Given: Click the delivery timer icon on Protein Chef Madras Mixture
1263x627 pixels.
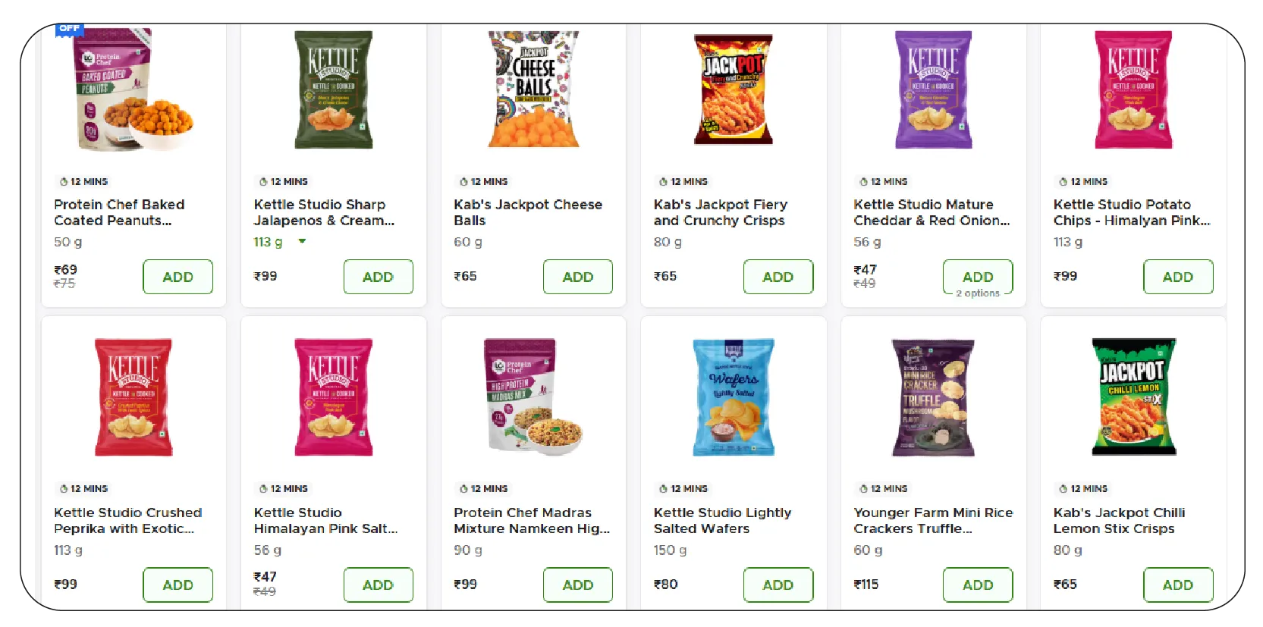Looking at the screenshot, I should [x=462, y=489].
